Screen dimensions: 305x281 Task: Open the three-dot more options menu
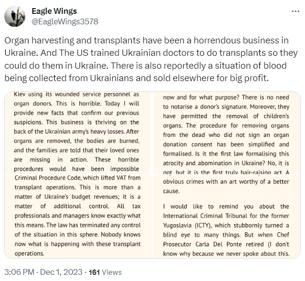[x=295, y=11]
